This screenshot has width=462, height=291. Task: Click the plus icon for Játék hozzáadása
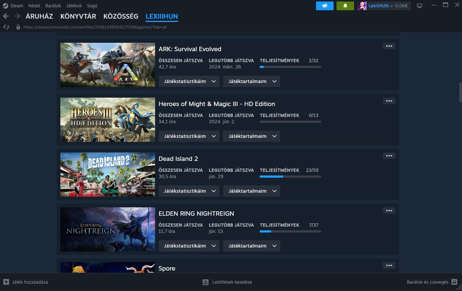click(x=6, y=282)
